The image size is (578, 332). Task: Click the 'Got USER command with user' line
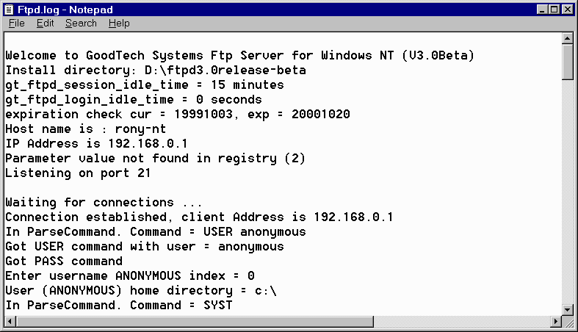[145, 247]
